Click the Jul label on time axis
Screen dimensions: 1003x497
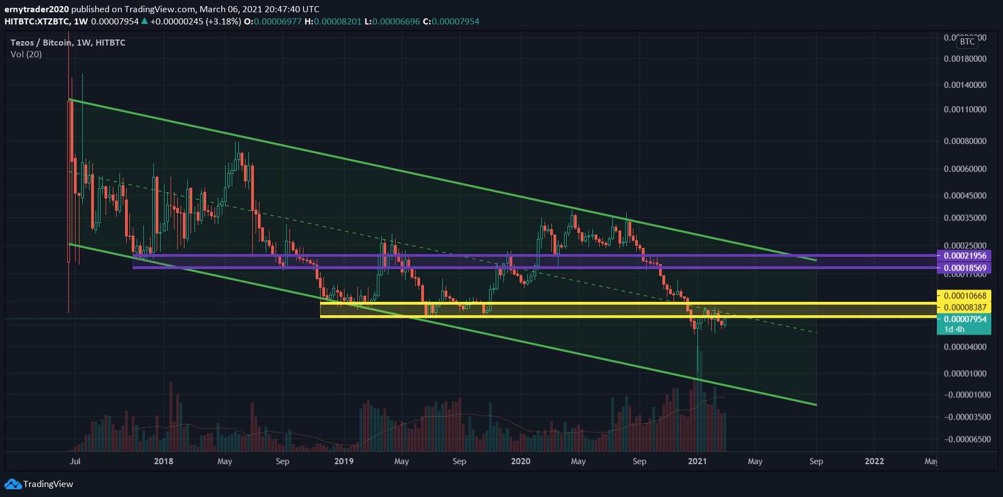(x=75, y=461)
